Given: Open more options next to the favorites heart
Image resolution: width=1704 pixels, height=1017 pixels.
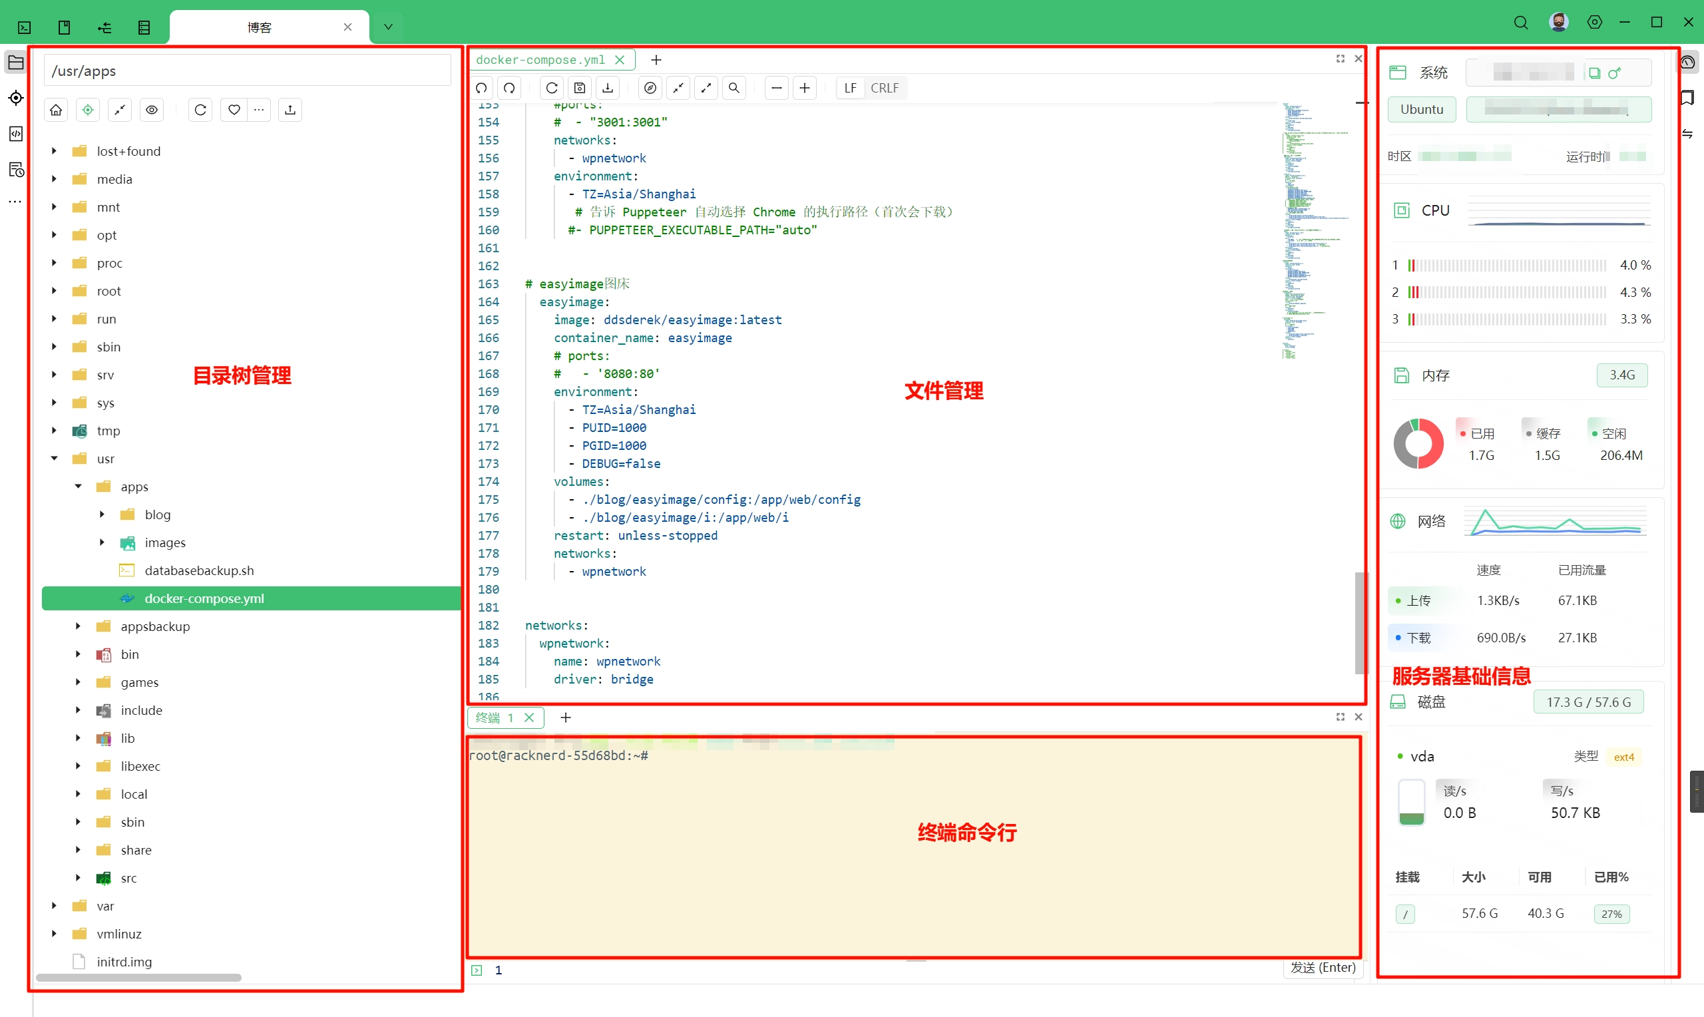Looking at the screenshot, I should 258,110.
